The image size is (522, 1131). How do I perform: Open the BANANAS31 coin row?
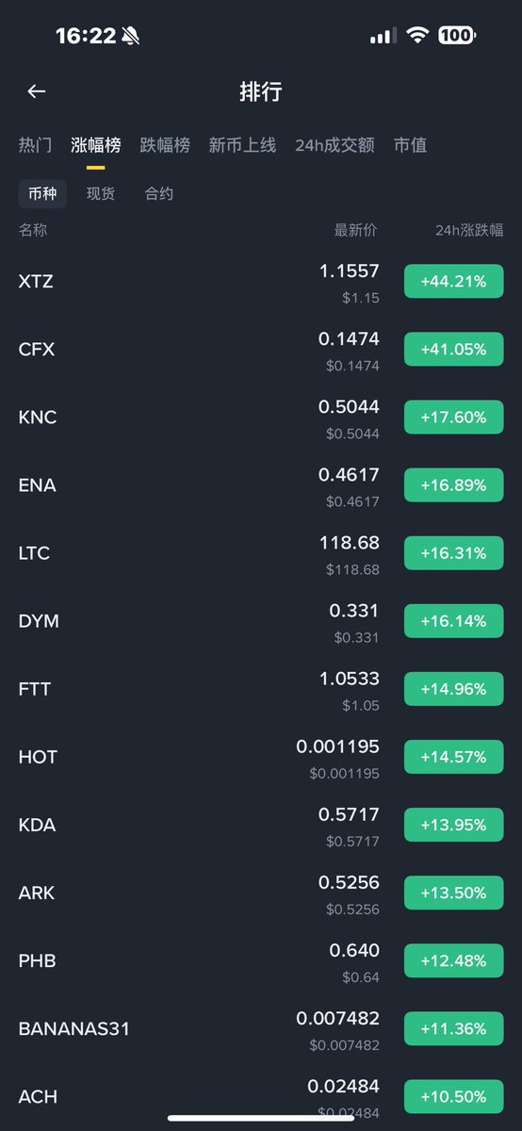[261, 1028]
